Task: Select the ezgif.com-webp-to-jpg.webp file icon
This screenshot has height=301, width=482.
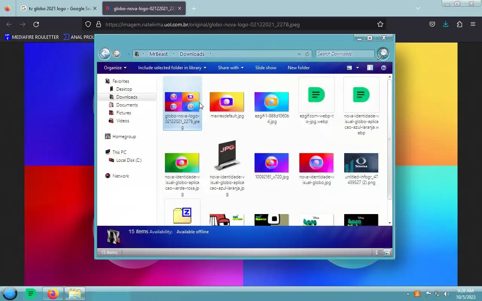Action: (x=316, y=95)
